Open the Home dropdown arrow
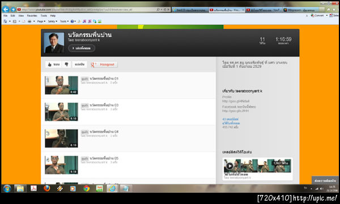Viewport: 340px width, 204px height. (x=10, y=21)
